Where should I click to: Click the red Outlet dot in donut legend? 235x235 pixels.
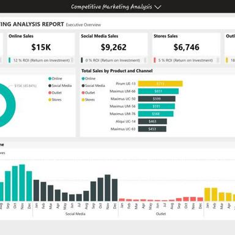pos(50,92)
